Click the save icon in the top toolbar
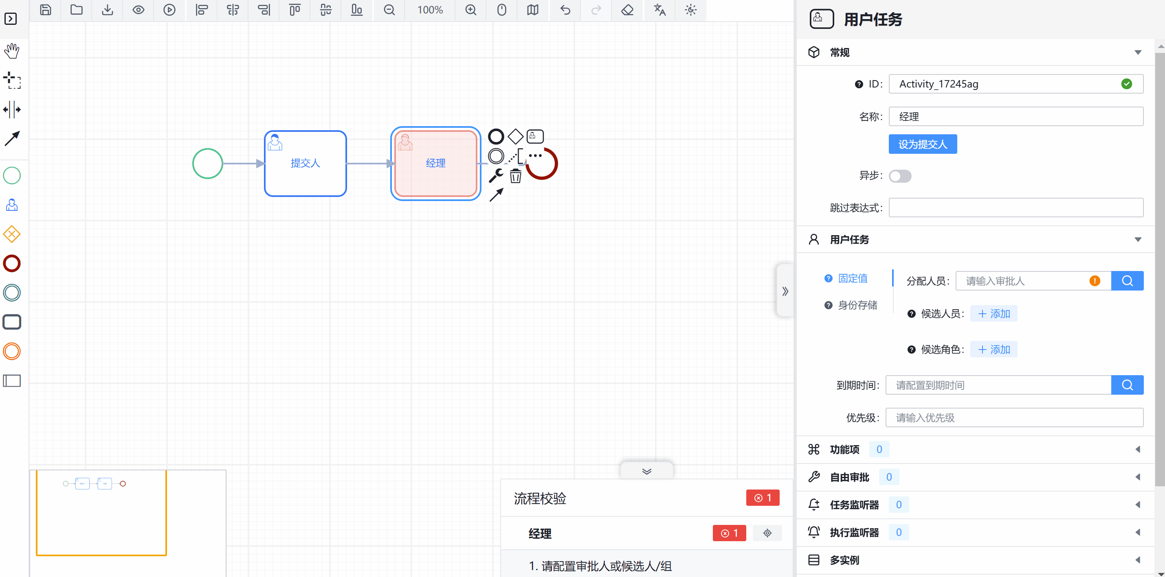The height and width of the screenshot is (577, 1165). (46, 10)
